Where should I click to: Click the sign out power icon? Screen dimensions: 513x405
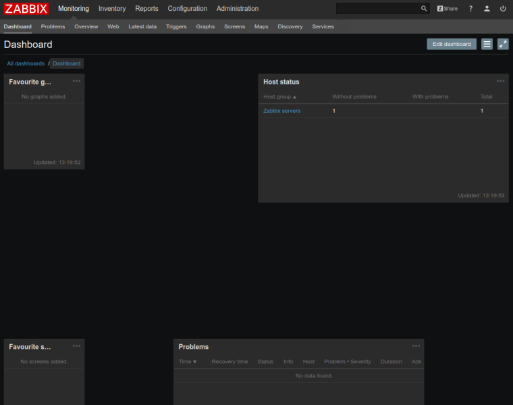pyautogui.click(x=503, y=9)
